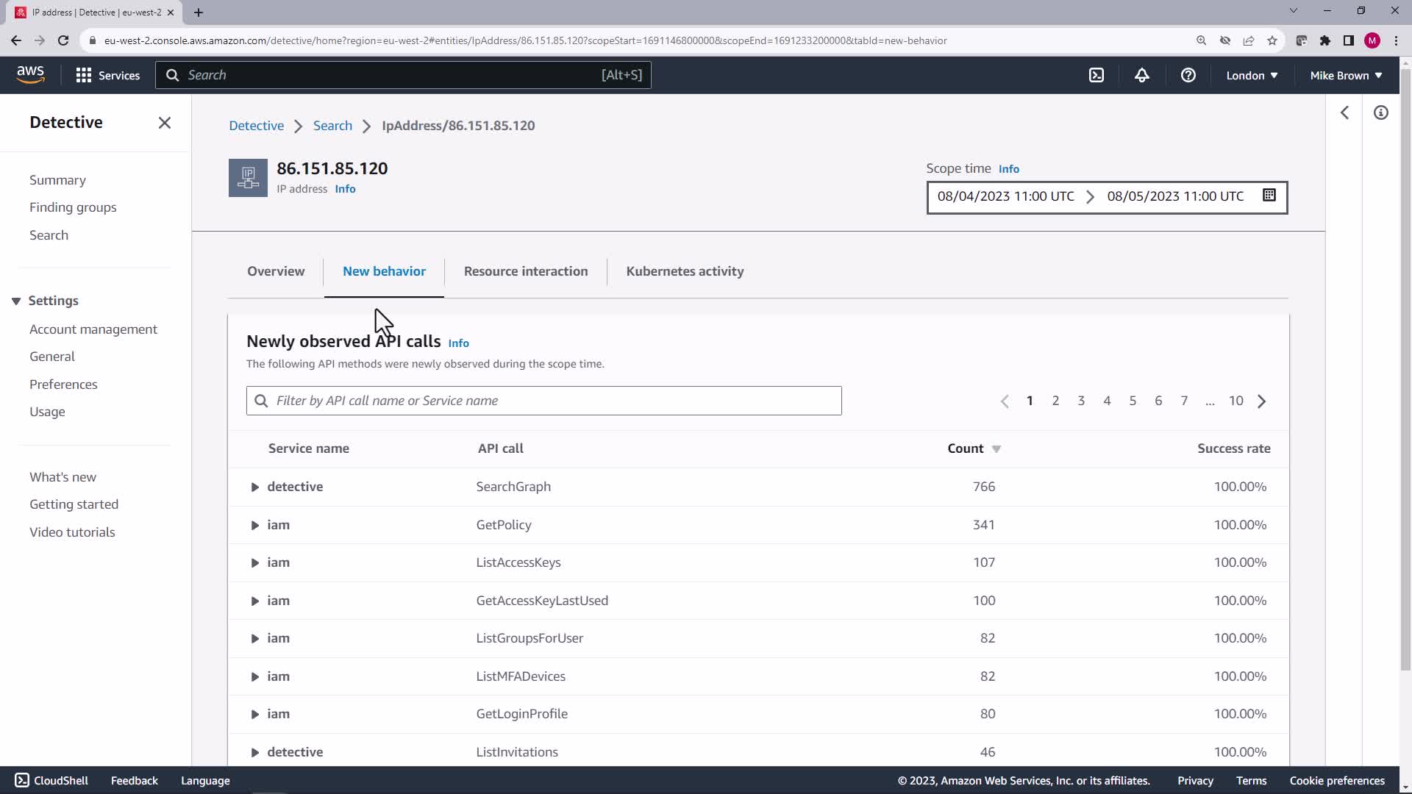Go to page 2 of API calls
This screenshot has height=794, width=1412.
coord(1055,401)
